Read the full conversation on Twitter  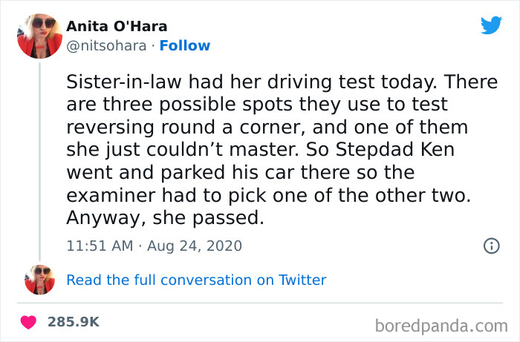pos(196,280)
